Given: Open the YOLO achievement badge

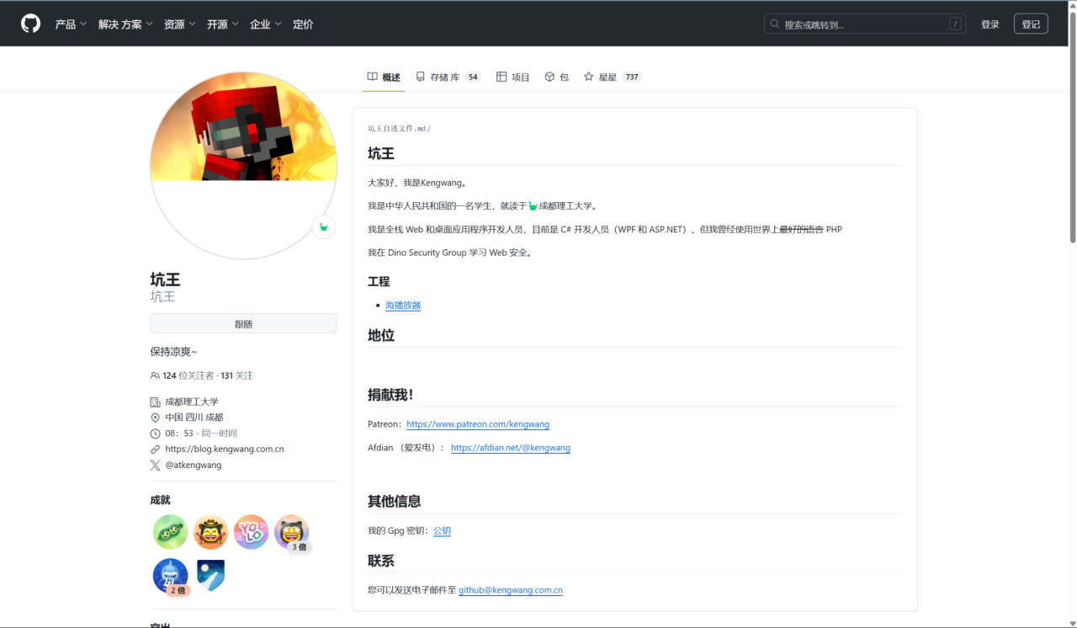Looking at the screenshot, I should click(251, 532).
